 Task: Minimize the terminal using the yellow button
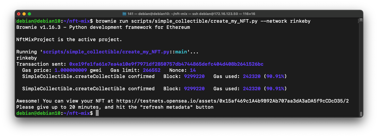24,14
